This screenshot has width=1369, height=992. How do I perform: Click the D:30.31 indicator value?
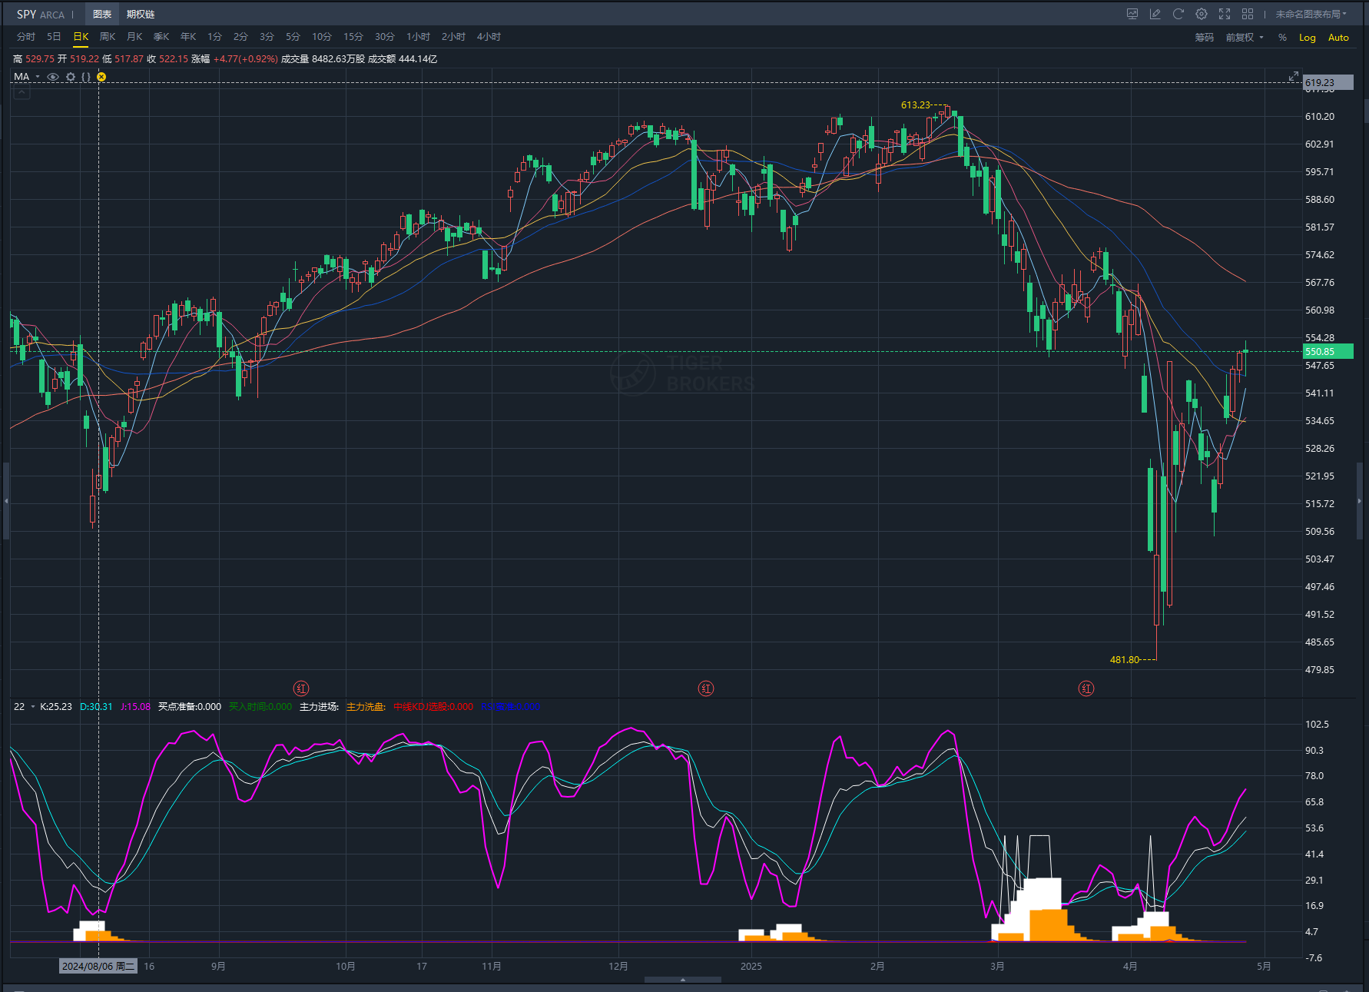[96, 707]
